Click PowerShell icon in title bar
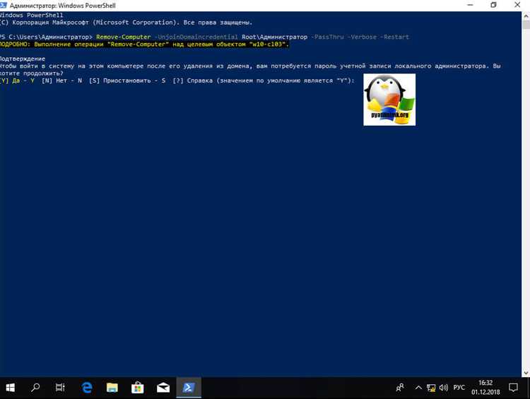 [4, 5]
